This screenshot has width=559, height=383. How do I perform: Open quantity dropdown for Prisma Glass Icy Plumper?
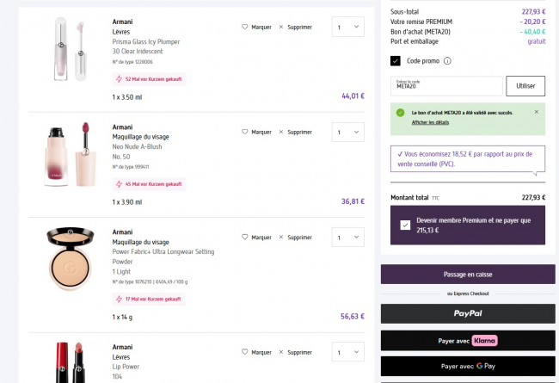(347, 28)
